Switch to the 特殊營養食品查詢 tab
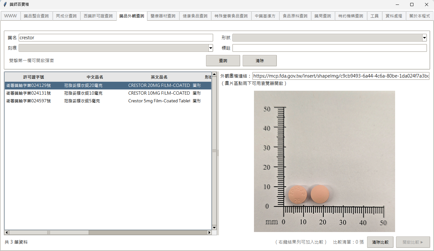434x251 pixels. [231, 16]
